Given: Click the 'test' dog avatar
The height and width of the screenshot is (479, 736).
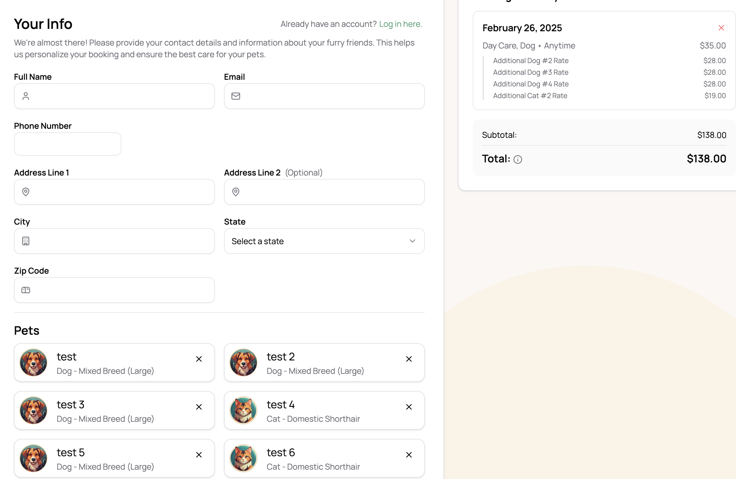Looking at the screenshot, I should pyautogui.click(x=33, y=362).
